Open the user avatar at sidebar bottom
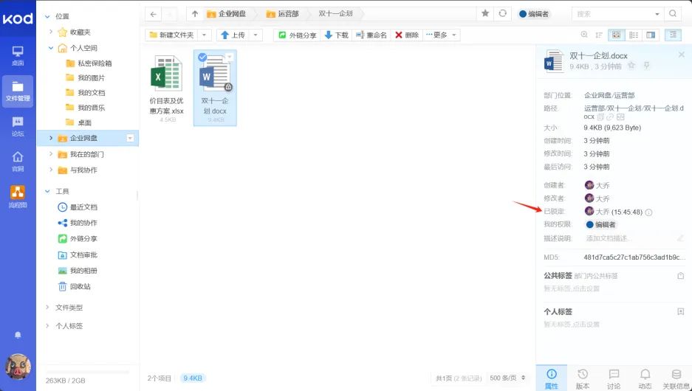This screenshot has height=391, width=692. coord(18,367)
